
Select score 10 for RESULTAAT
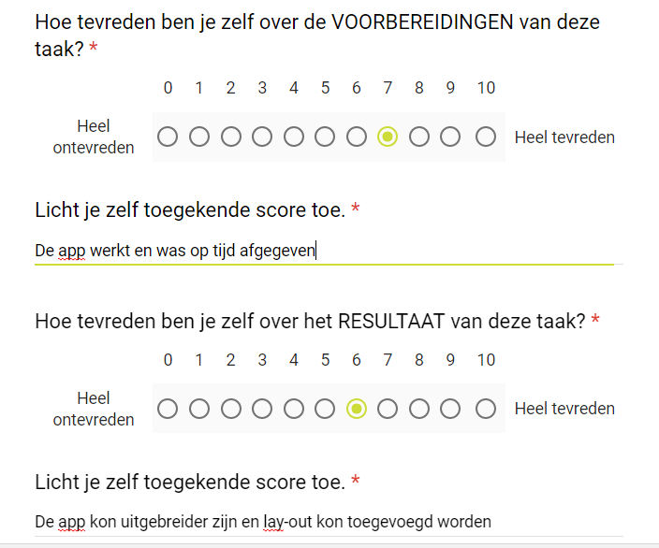coord(486,410)
